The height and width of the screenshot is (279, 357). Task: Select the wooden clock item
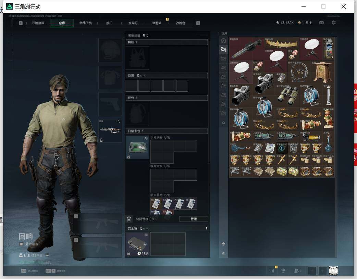pos(323,72)
